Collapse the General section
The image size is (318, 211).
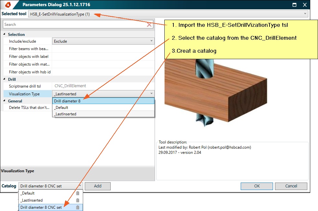(4, 100)
